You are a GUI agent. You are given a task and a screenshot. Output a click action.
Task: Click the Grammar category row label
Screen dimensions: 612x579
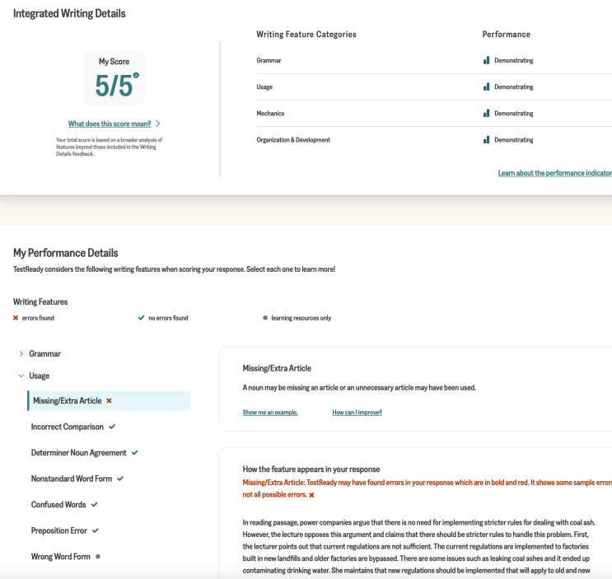point(269,60)
